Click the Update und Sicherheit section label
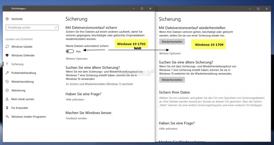The height and width of the screenshot is (145, 274). tap(19, 39)
